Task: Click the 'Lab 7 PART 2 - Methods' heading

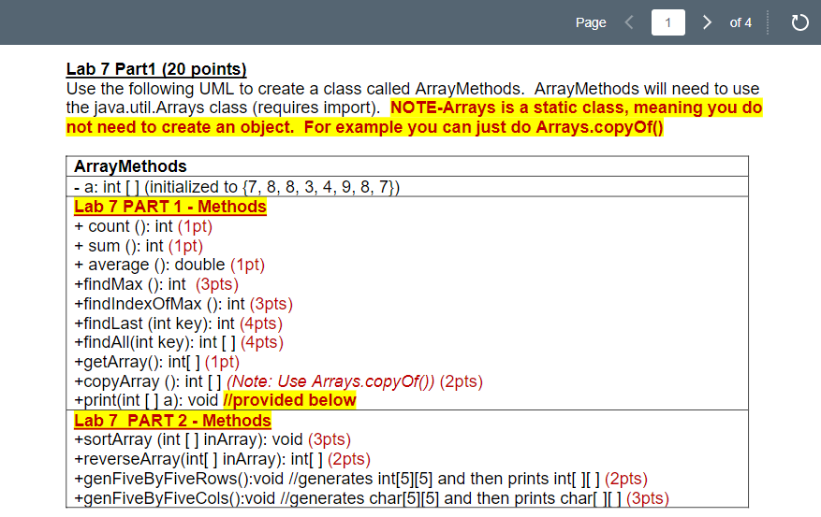Action: [x=172, y=421]
